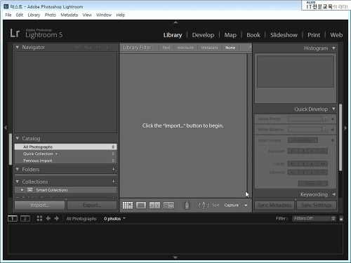
Task: Open toolbar content dropdown arrow
Action: (246, 205)
